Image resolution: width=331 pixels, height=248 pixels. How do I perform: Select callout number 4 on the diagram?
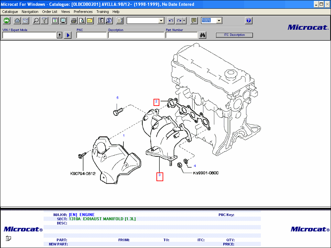pyautogui.click(x=195, y=166)
